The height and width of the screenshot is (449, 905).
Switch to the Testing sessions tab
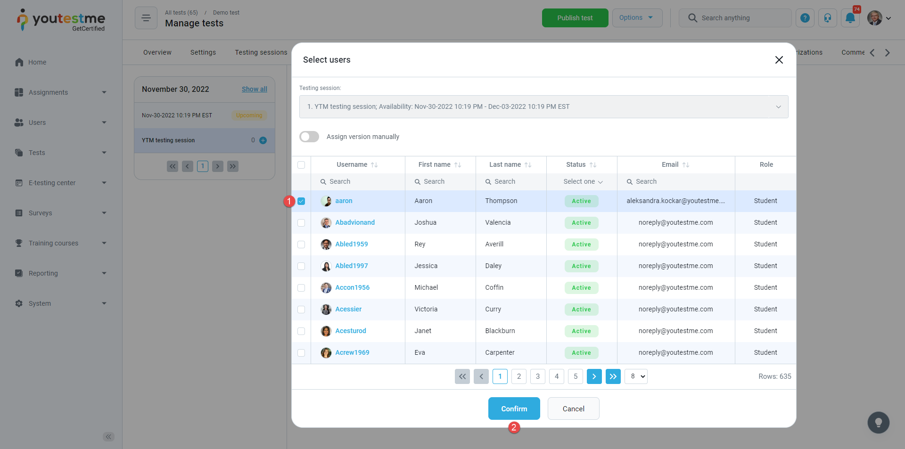pos(261,52)
